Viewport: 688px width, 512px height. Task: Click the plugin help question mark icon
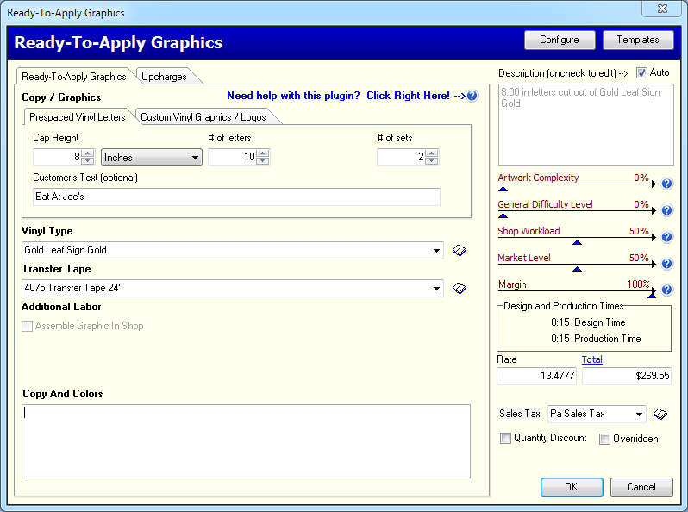472,97
